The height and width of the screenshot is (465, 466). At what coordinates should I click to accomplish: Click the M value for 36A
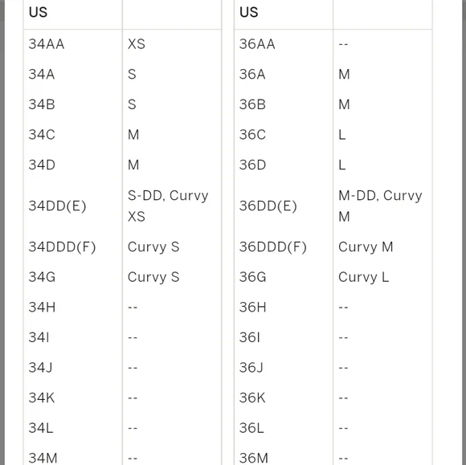(344, 74)
